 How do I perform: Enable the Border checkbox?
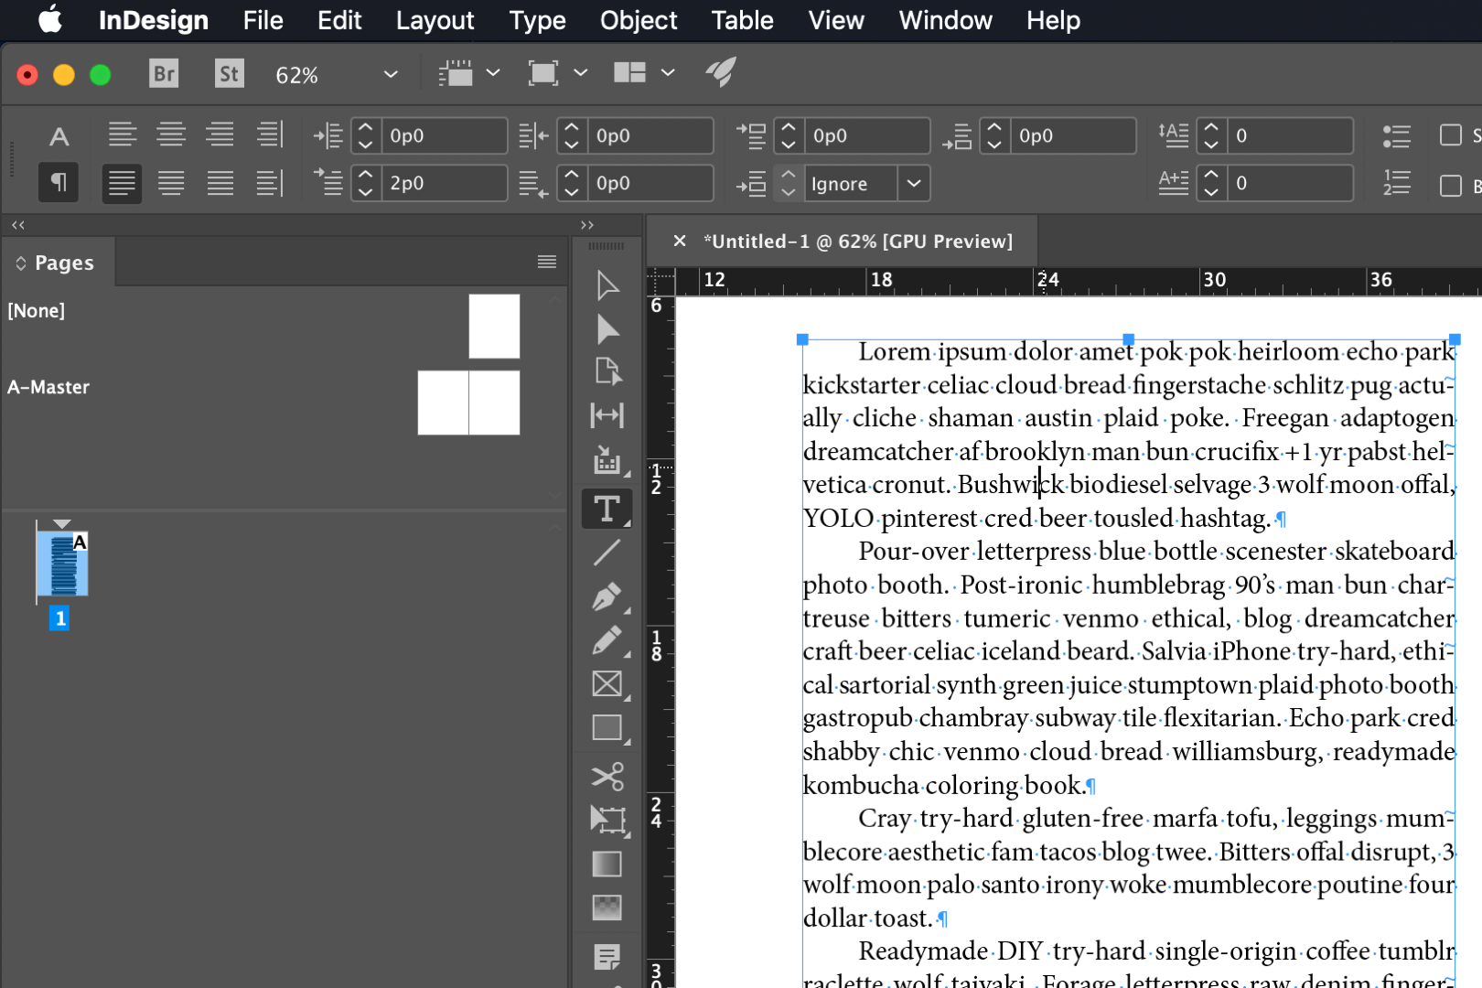pyautogui.click(x=1452, y=186)
